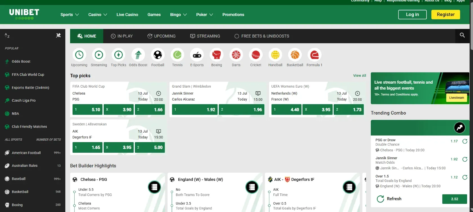Click the Upcoming clock icon
This screenshot has width=473, height=212.
79,55
